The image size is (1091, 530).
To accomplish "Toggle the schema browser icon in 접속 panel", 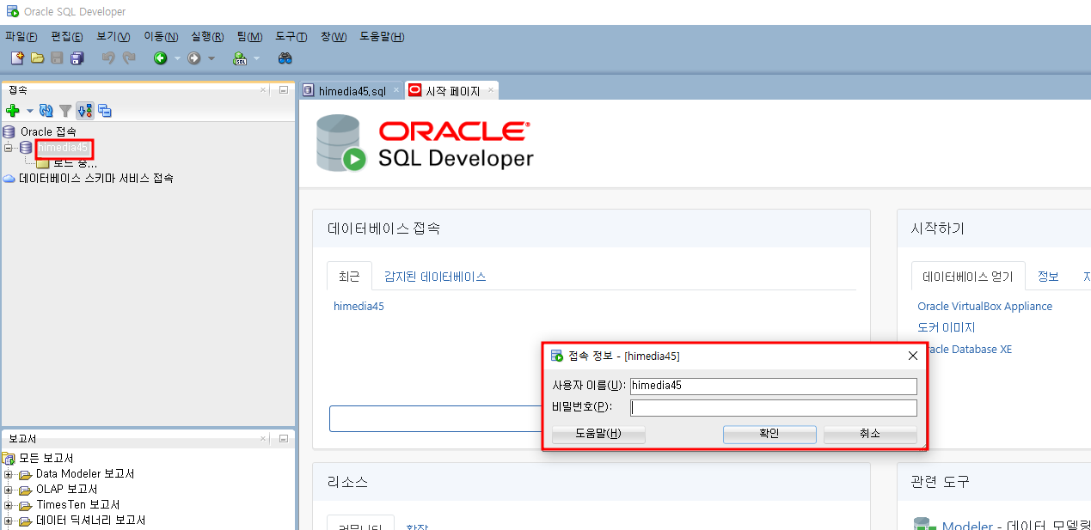I will pyautogui.click(x=84, y=111).
